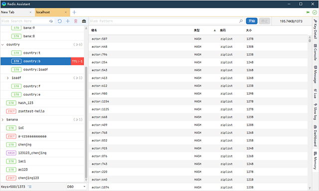Viewport: 319px width, 191px height.
Task: Open the Dashboard side panel
Action: [316, 136]
